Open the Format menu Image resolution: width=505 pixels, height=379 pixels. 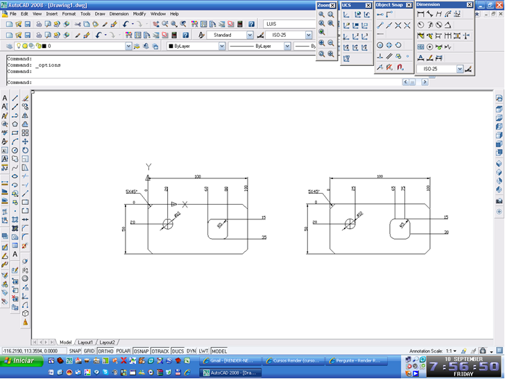click(69, 14)
